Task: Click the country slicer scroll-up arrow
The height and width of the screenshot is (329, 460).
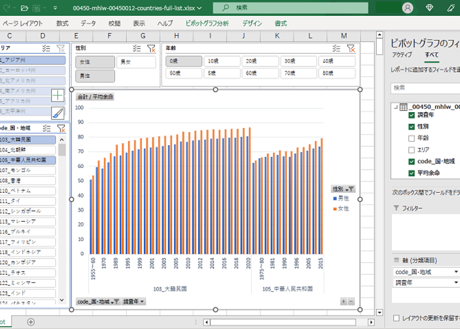Action: pos(62,140)
